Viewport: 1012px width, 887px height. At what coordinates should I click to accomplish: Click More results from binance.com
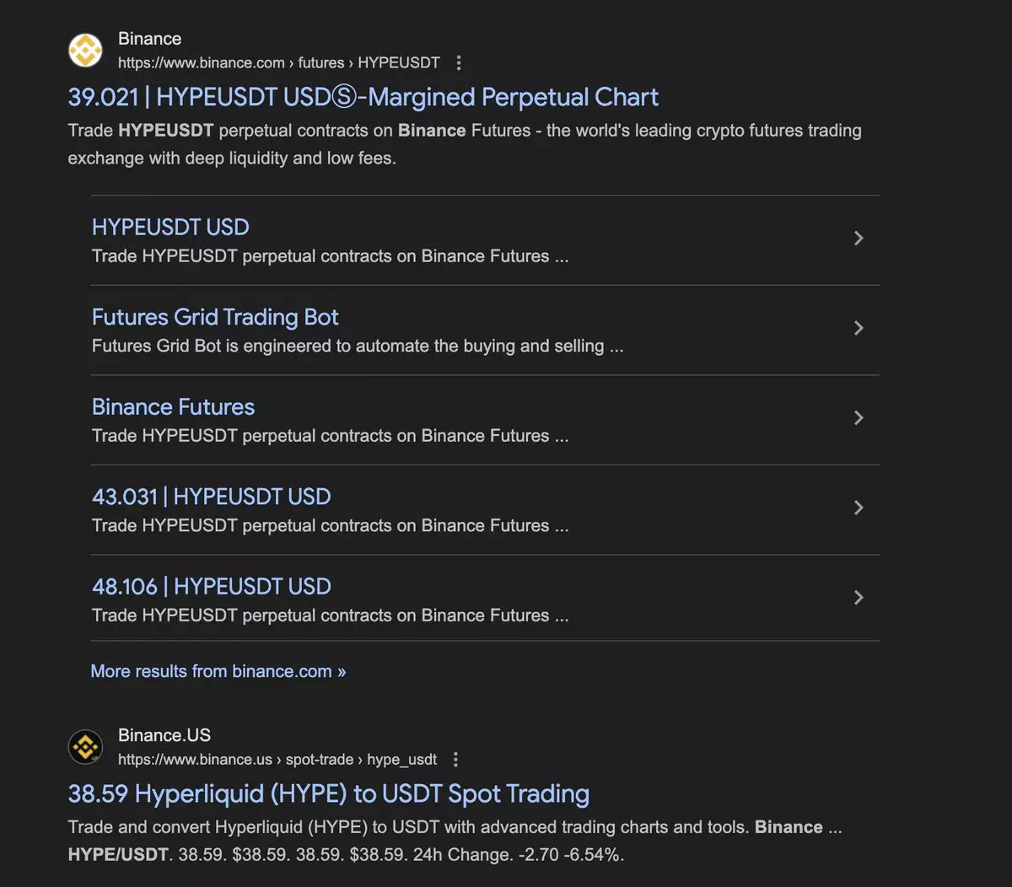[x=218, y=672]
